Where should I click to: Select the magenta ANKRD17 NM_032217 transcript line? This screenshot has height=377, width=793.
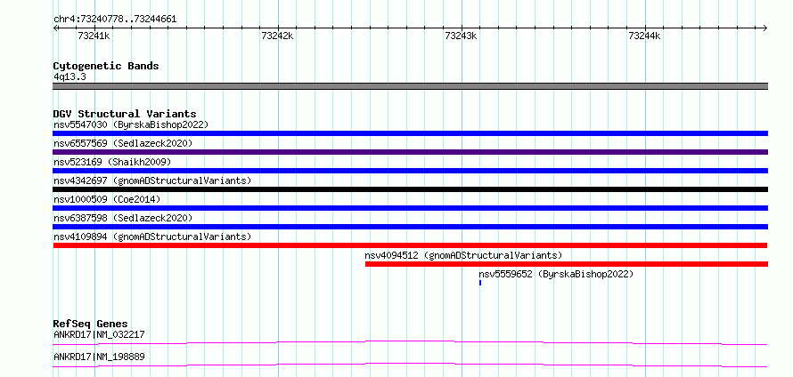pyautogui.click(x=410, y=342)
